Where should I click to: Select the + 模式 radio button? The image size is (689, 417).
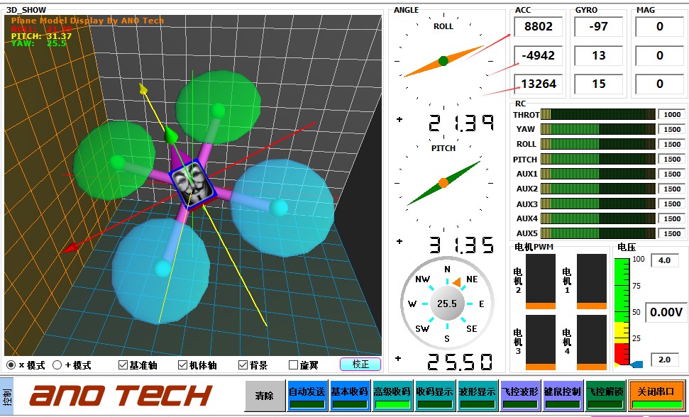click(57, 365)
